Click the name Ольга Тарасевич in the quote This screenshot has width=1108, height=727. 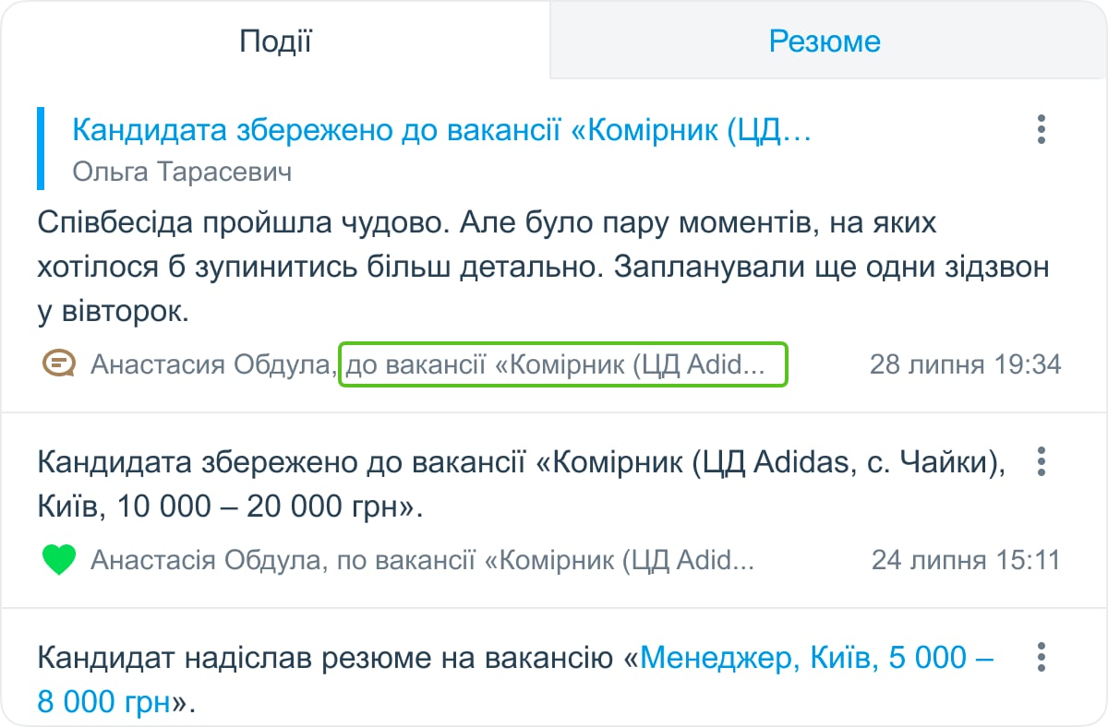point(182,173)
